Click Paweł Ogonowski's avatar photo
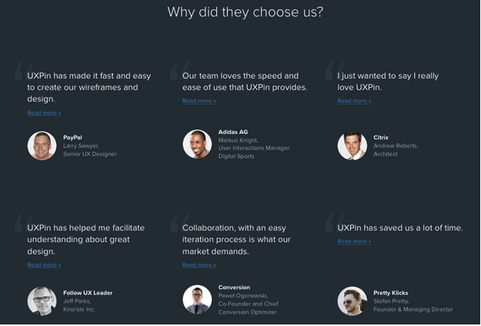Viewport: 481px width, 326px height. 197,300
